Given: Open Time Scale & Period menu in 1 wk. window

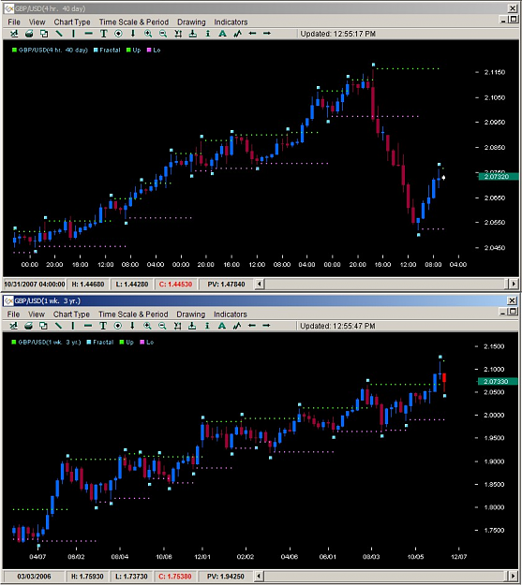Looking at the screenshot, I should (x=133, y=314).
